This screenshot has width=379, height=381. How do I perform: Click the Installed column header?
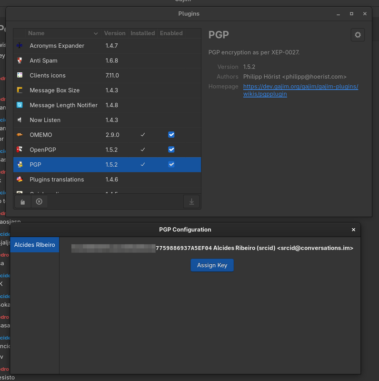pos(143,33)
